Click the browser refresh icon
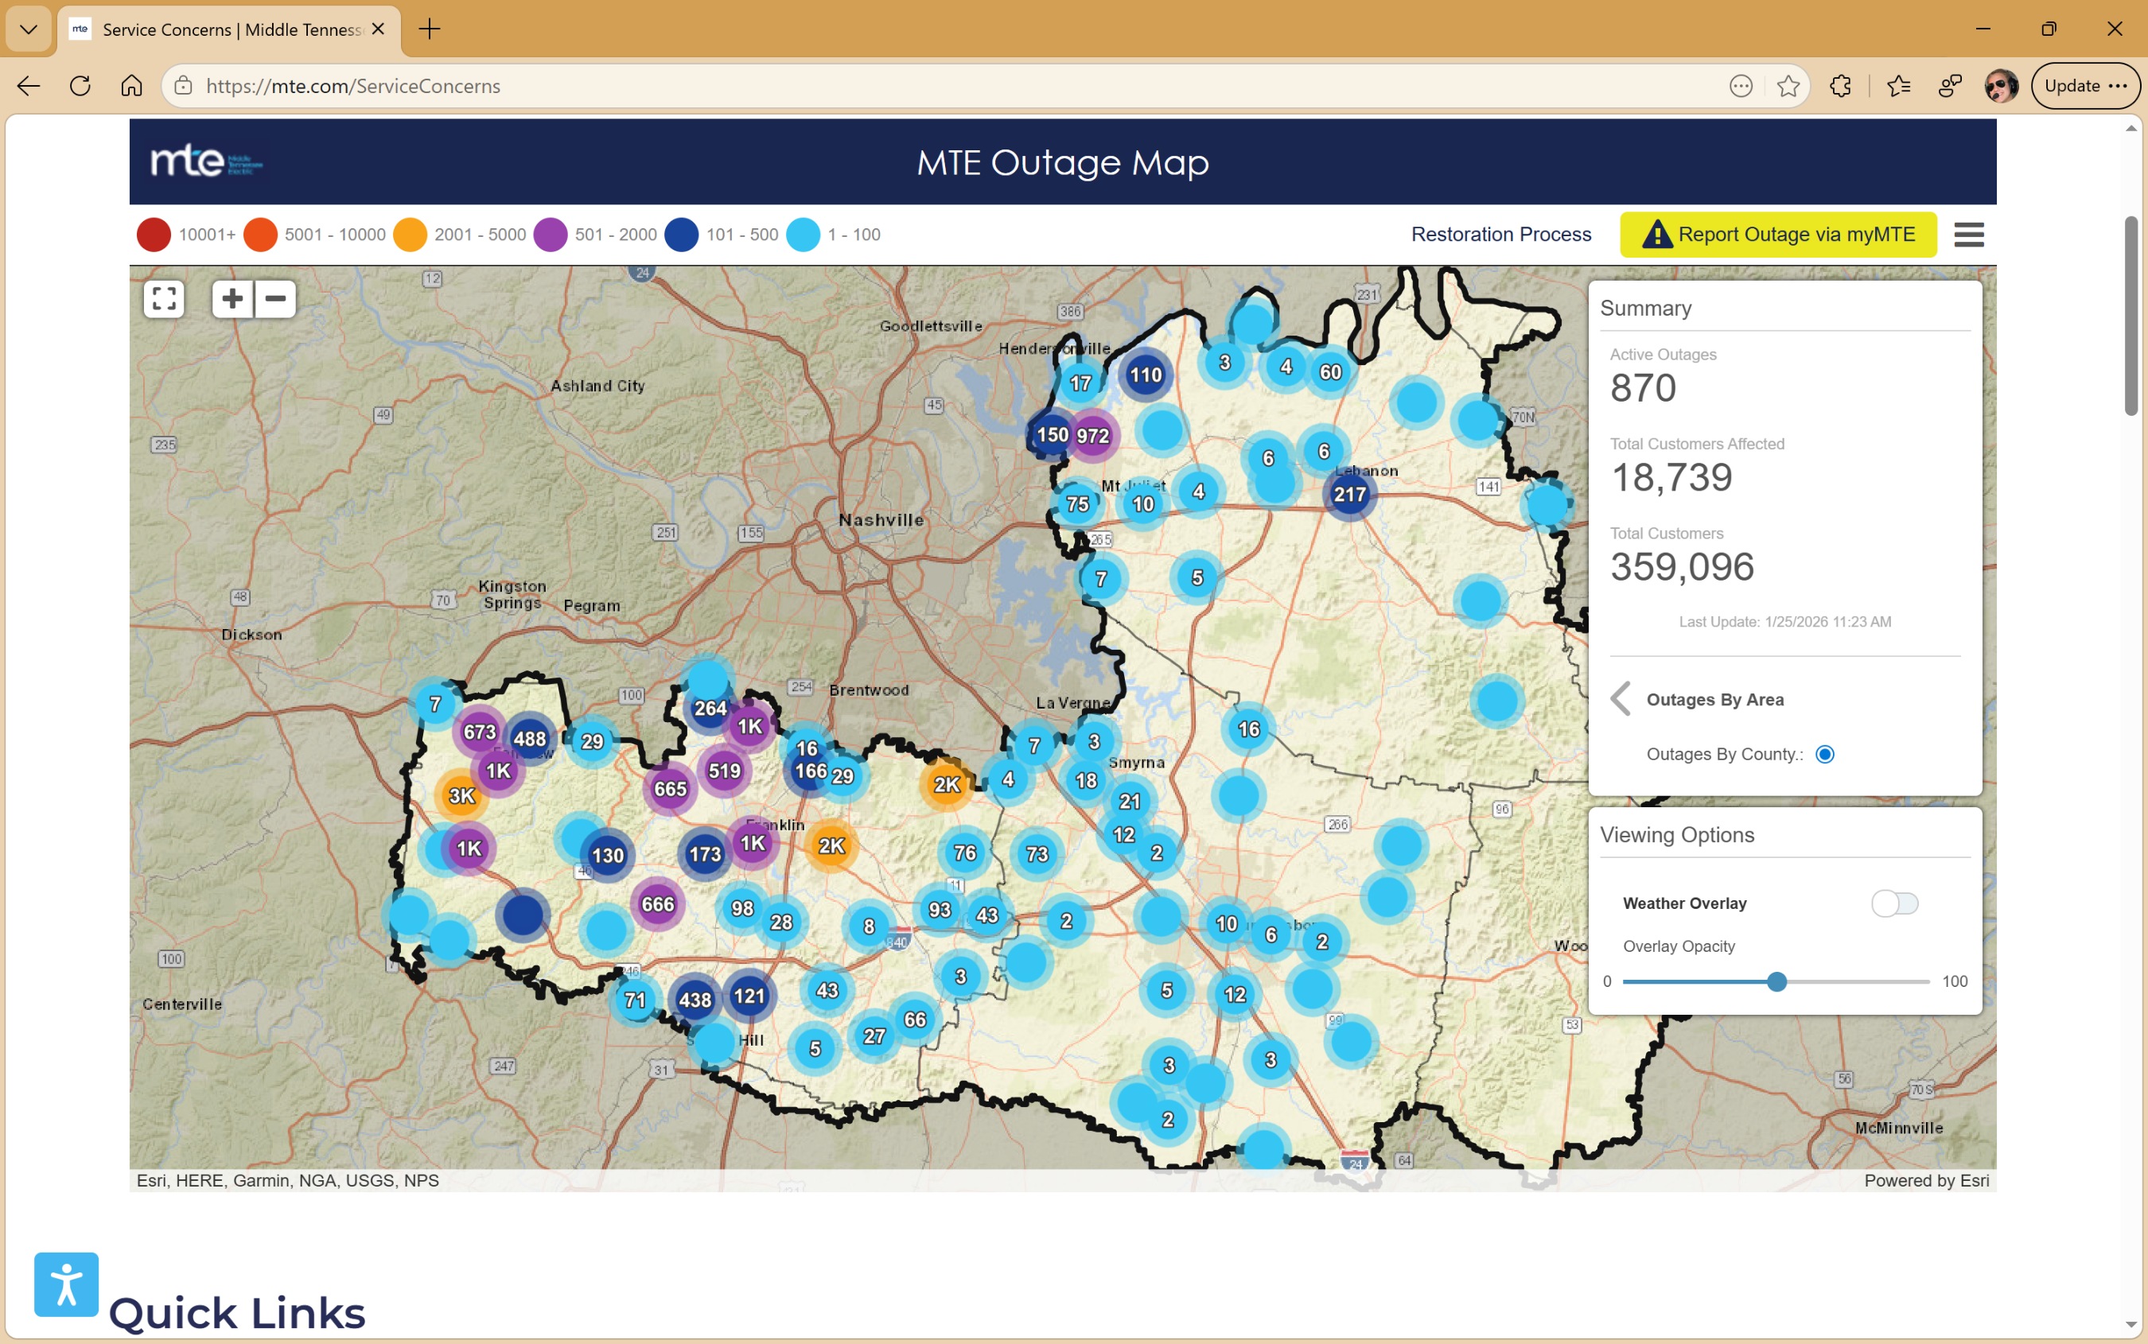The height and width of the screenshot is (1344, 2148). click(80, 86)
